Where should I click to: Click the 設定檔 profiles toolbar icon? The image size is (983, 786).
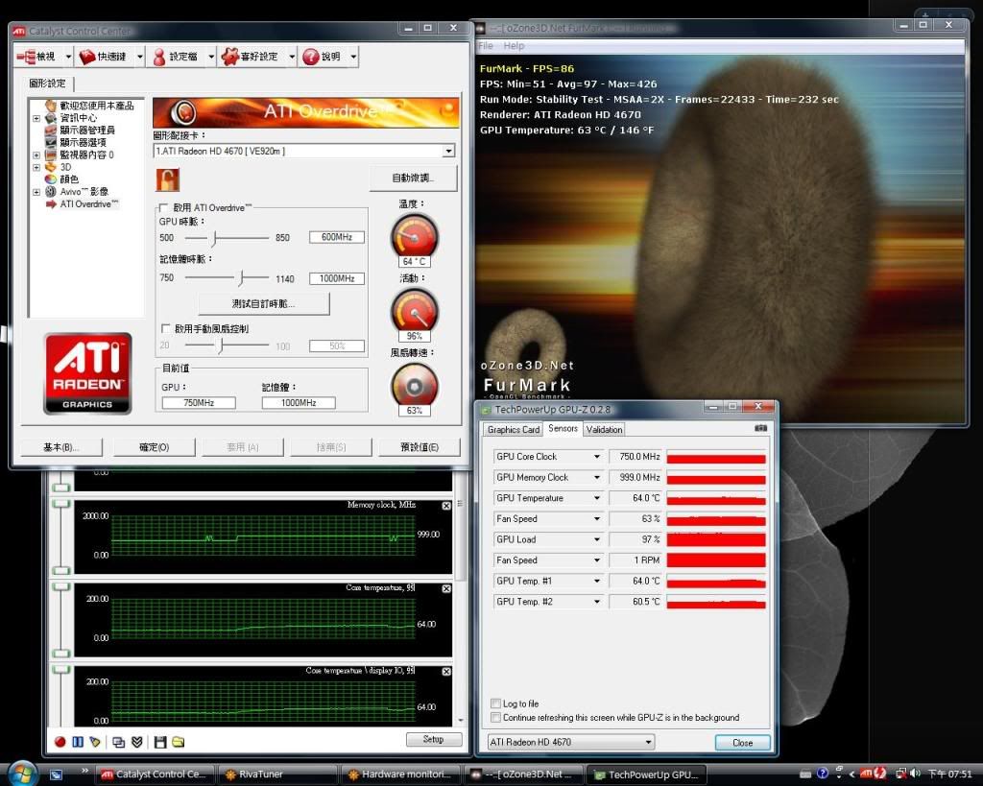coord(159,57)
